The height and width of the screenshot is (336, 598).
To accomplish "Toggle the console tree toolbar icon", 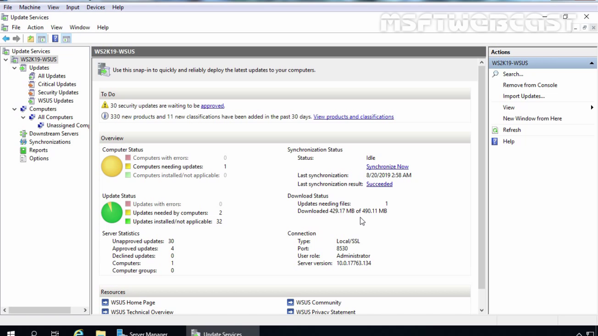I will (x=41, y=39).
